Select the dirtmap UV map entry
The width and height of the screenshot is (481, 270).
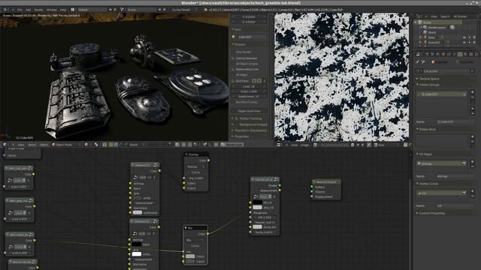[x=441, y=163]
